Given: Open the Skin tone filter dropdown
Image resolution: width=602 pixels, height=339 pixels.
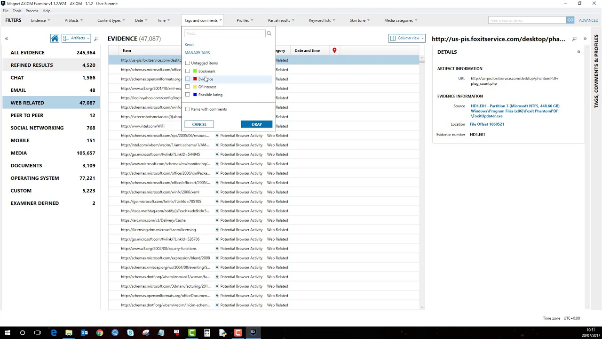Looking at the screenshot, I should [360, 20].
